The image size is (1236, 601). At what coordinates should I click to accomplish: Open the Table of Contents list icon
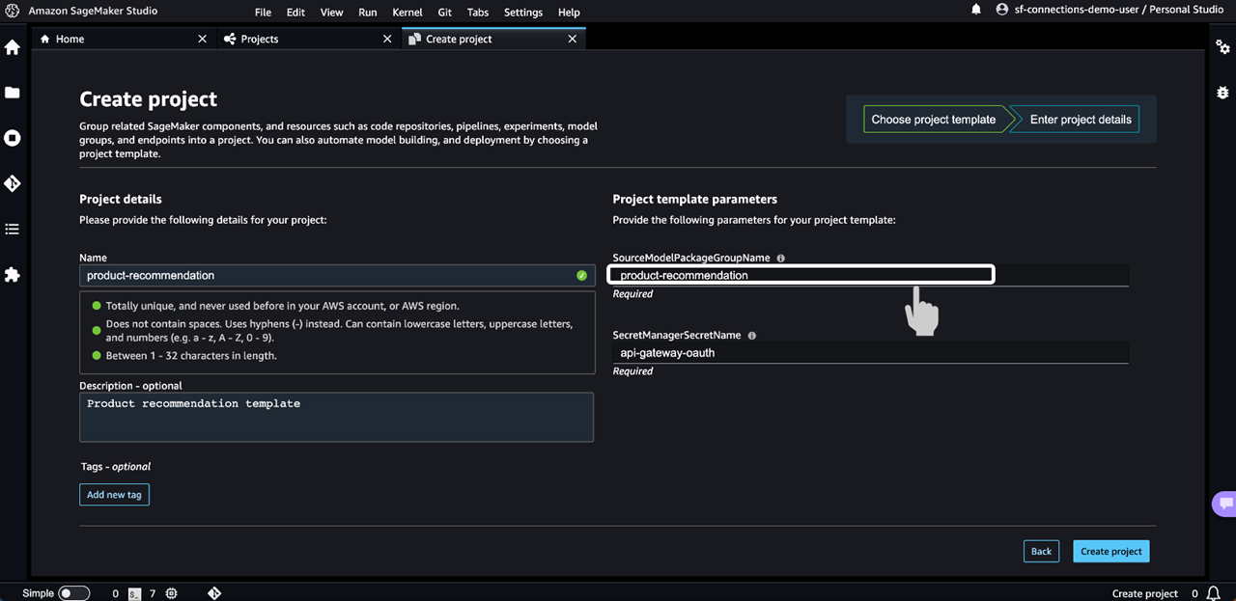[x=13, y=230]
